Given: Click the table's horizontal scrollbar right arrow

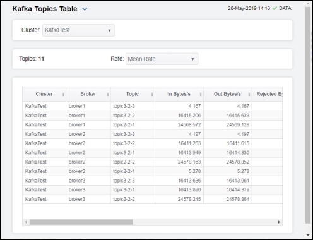Looking at the screenshot, I should click(279, 222).
